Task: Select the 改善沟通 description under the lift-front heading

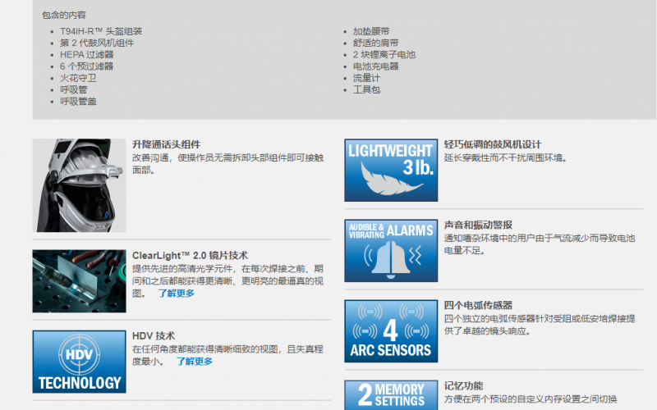Action: pyautogui.click(x=228, y=164)
